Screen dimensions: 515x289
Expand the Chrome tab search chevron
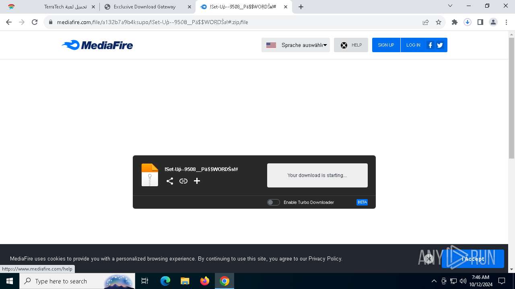coord(450,6)
